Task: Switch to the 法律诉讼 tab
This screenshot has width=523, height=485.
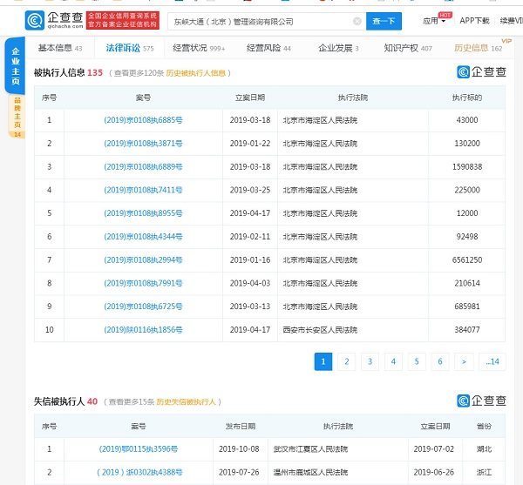Action: [129, 48]
